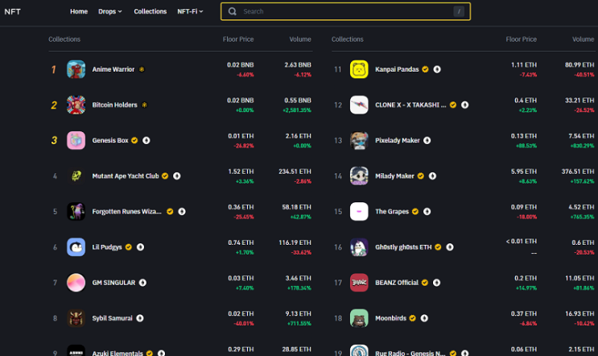Click the NFT logo text
This screenshot has width=598, height=356.
click(x=12, y=11)
